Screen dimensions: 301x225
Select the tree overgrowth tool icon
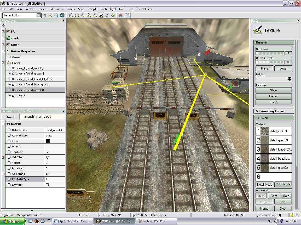coord(113,15)
